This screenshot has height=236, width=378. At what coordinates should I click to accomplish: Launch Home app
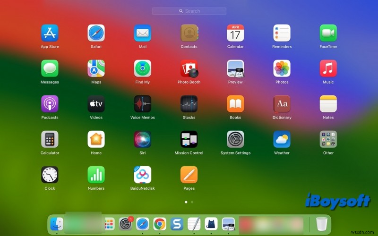click(96, 139)
